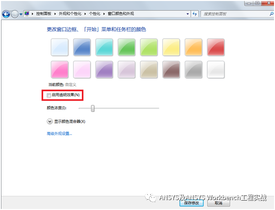
Task: Open 外观和个性化 breadcrumb
Action: coord(70,14)
